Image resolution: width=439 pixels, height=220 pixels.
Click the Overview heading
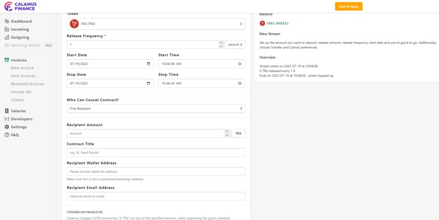[267, 57]
